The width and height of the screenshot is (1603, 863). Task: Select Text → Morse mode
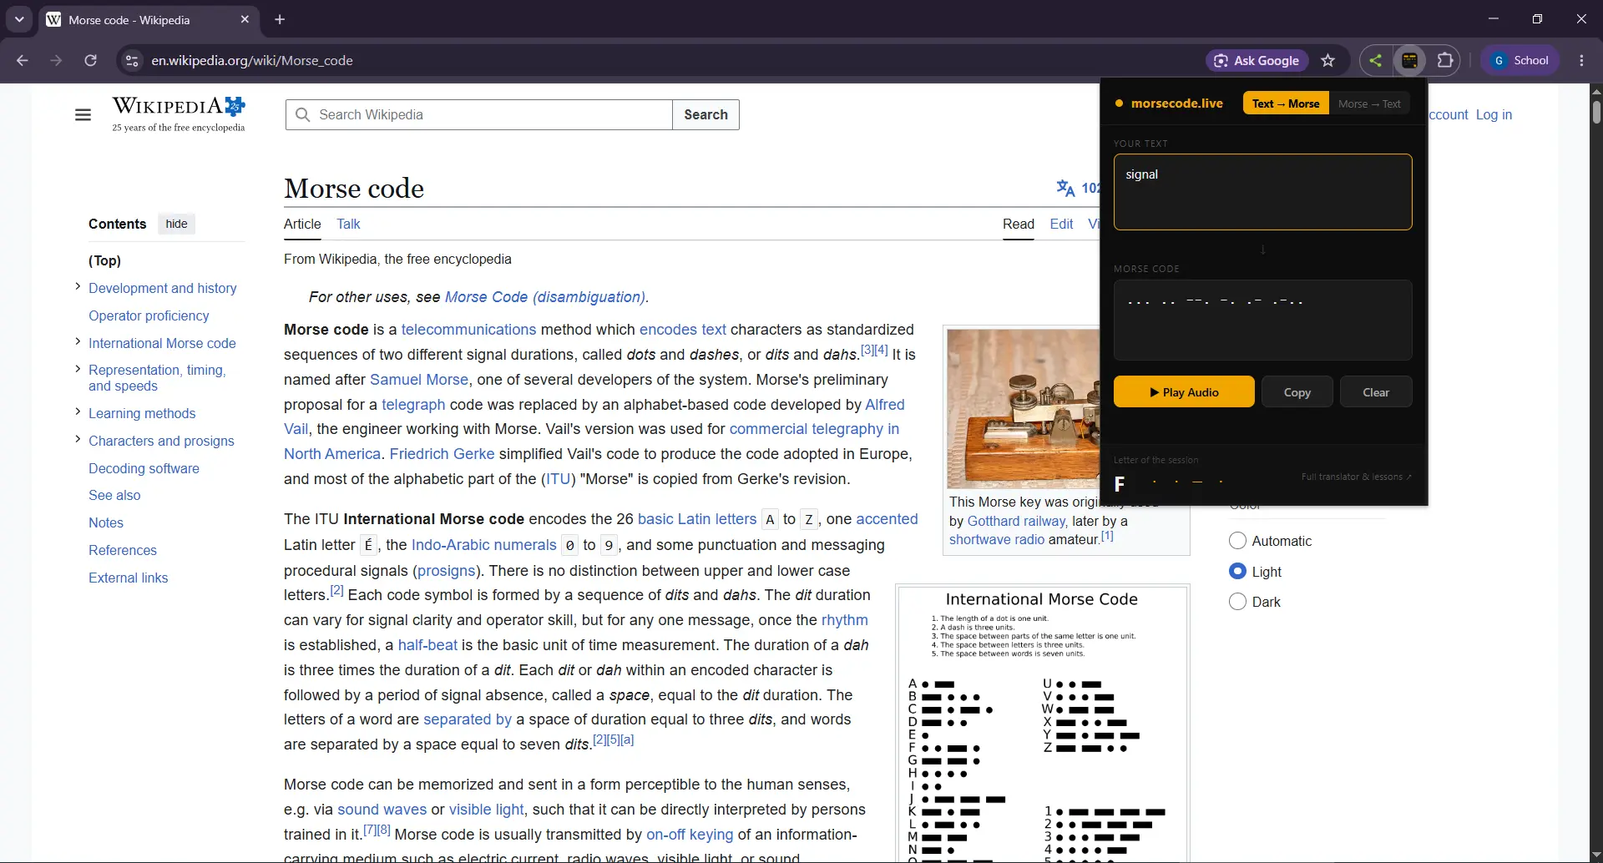click(x=1286, y=103)
